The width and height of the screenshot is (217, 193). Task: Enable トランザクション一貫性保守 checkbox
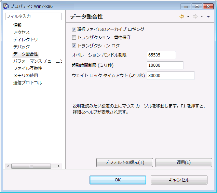coord(74,38)
